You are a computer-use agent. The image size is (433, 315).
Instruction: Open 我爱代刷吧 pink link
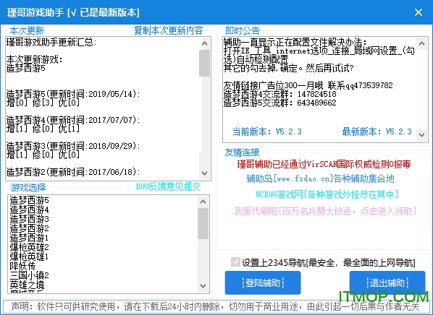pos(325,211)
